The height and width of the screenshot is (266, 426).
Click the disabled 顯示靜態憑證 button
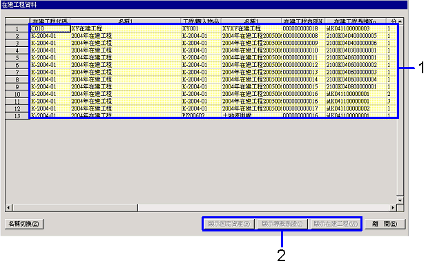pyautogui.click(x=282, y=224)
